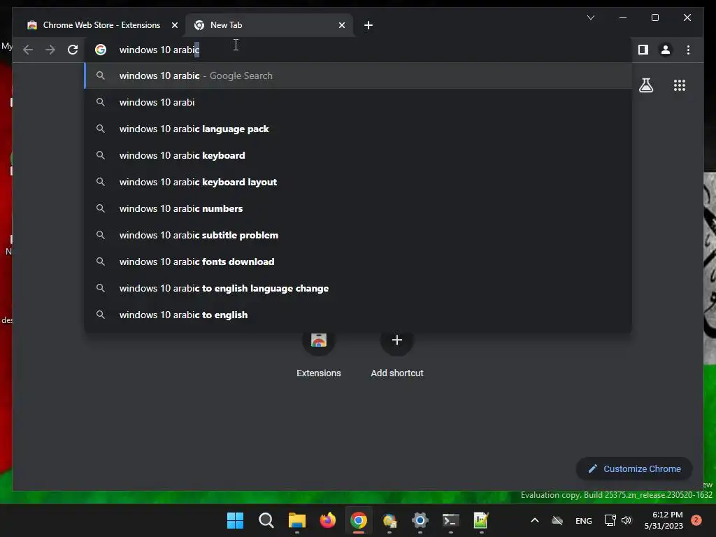The height and width of the screenshot is (537, 716).
Task: Show hidden system tray icons
Action: (x=535, y=520)
